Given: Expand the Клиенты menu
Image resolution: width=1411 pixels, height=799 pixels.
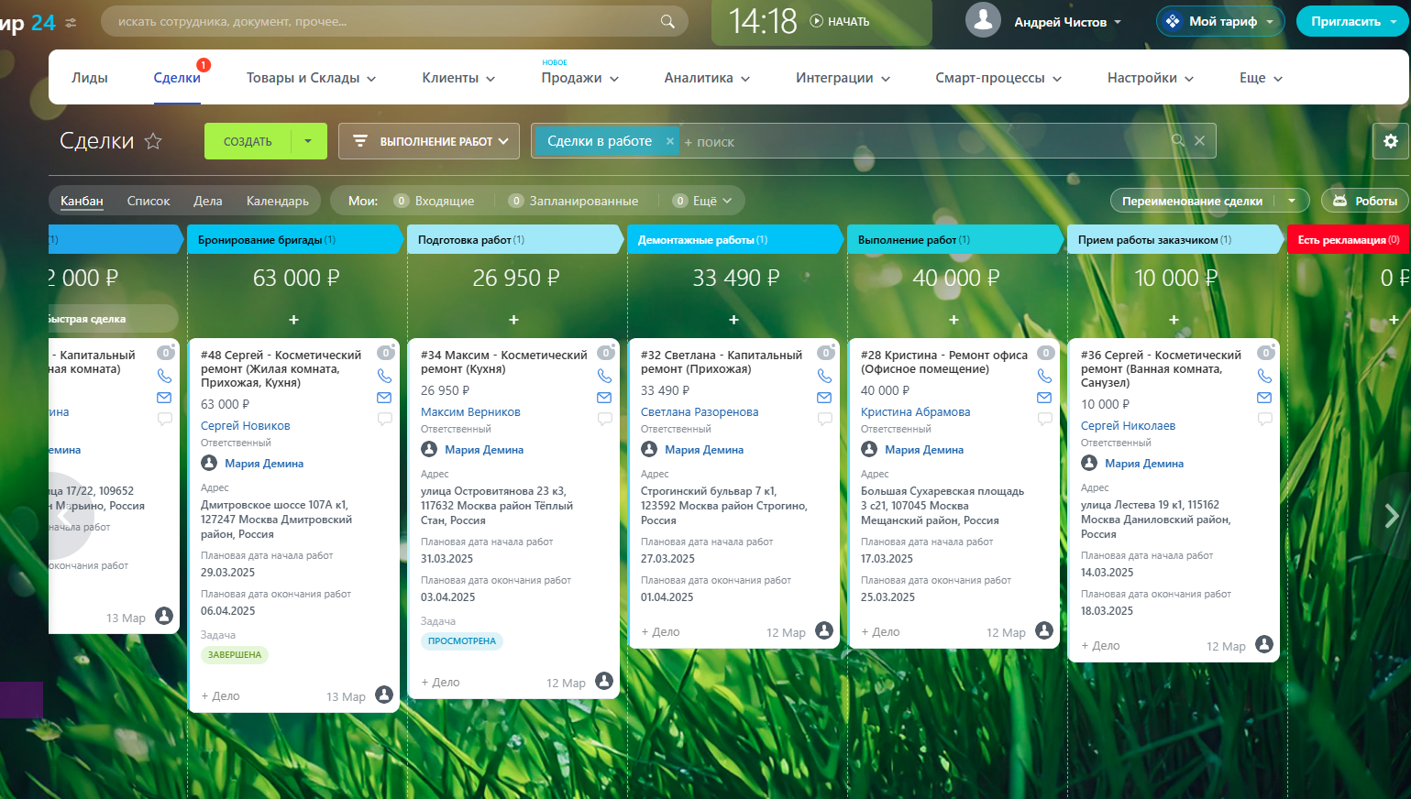Looking at the screenshot, I should (458, 78).
